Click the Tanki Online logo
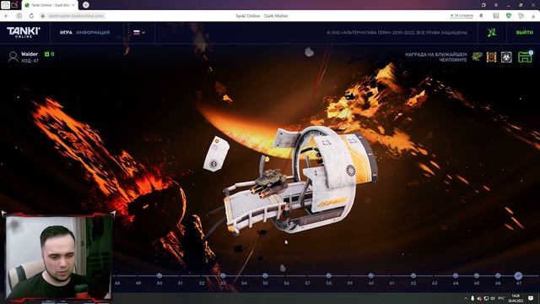 click(24, 32)
